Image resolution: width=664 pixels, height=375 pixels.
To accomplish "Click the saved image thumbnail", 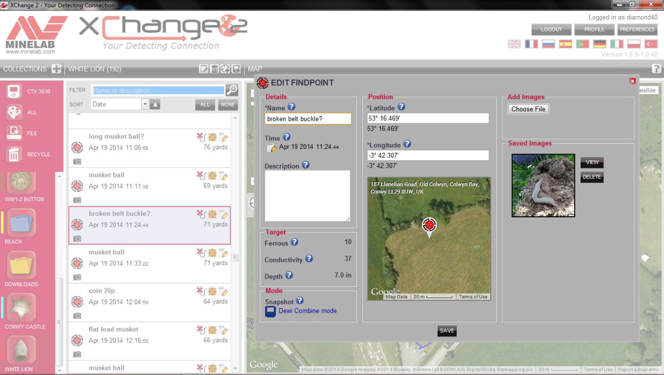I will [543, 185].
